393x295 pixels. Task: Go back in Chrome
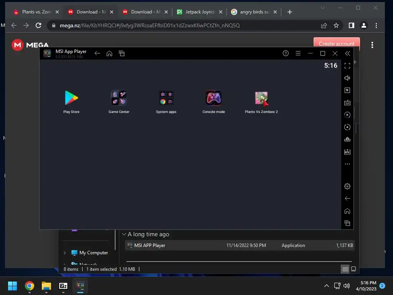coord(14,25)
